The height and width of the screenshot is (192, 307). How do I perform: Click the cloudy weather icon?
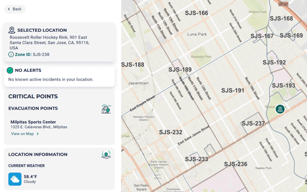[15, 179]
